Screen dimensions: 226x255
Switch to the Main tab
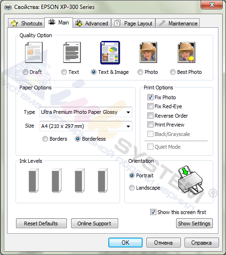58,23
